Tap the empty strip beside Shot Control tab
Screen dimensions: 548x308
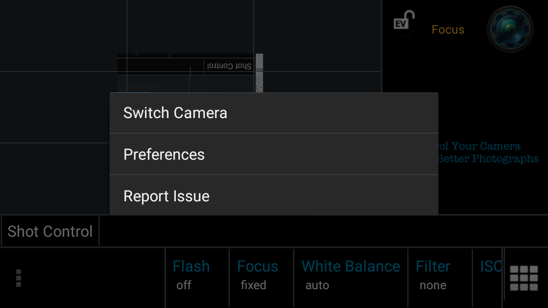pos(320,232)
